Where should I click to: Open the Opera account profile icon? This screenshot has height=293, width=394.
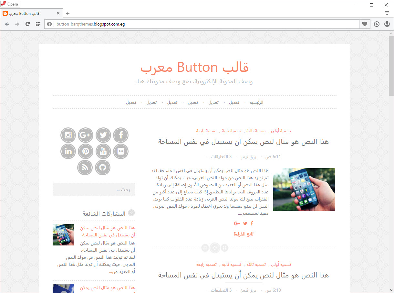coord(387,24)
